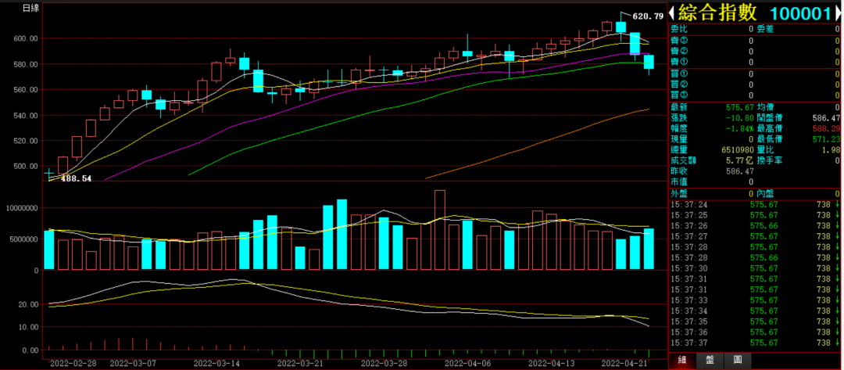
Task: Click the 委比 label
Action: pos(679,28)
